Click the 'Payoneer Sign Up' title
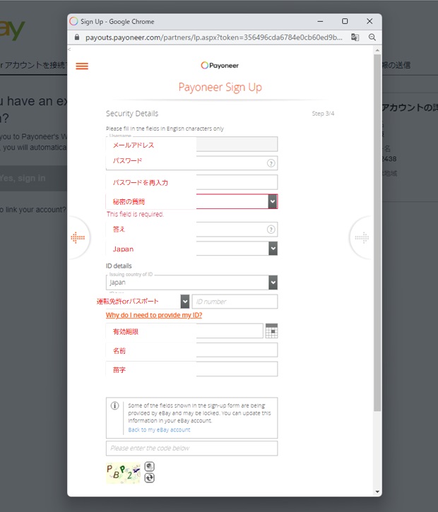 point(220,88)
